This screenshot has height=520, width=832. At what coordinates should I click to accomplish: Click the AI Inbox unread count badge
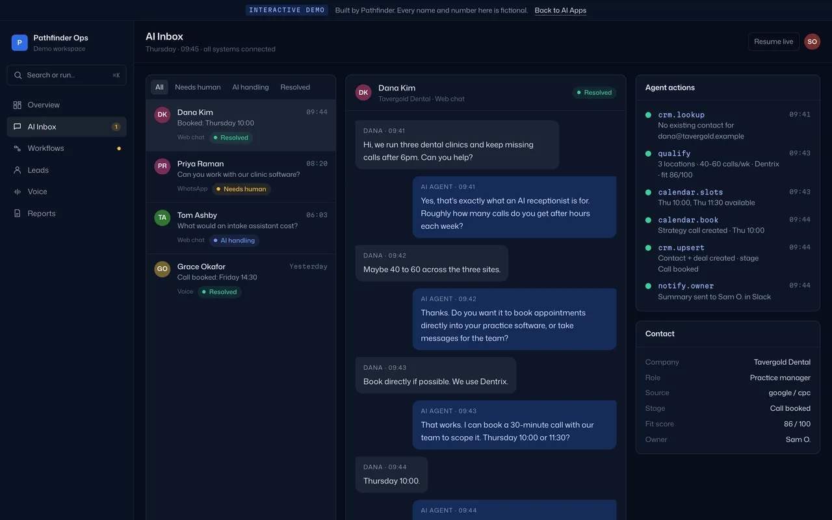click(x=116, y=127)
